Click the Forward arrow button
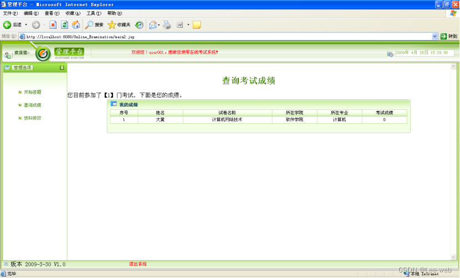The height and width of the screenshot is (278, 460). [x=36, y=25]
